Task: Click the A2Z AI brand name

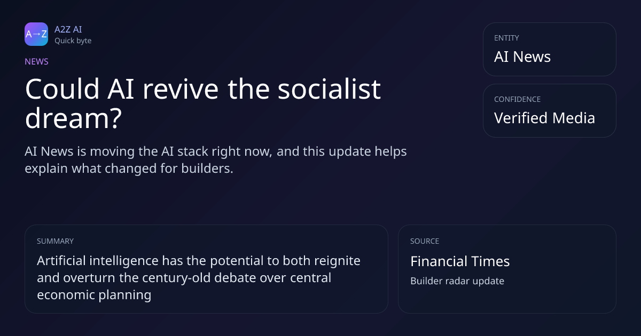Action: click(68, 29)
